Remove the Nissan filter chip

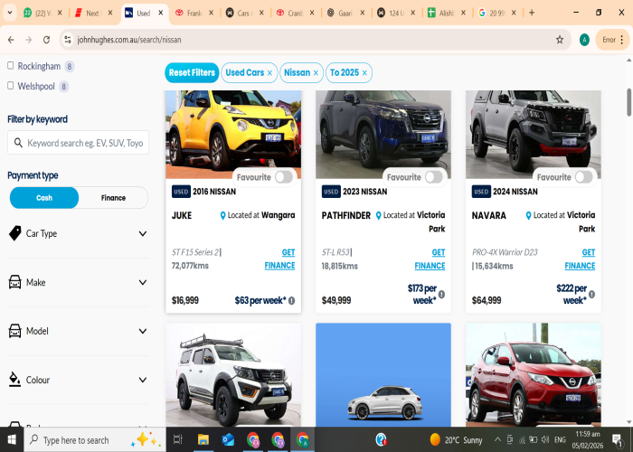point(316,73)
